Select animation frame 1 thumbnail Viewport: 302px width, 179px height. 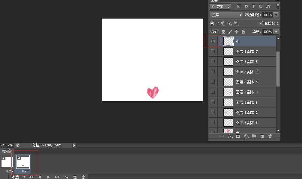click(6, 162)
